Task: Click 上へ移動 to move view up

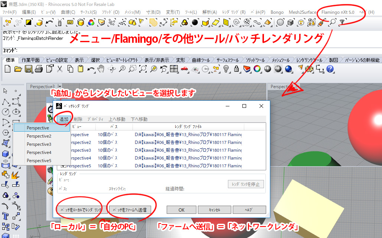Action: (117, 119)
